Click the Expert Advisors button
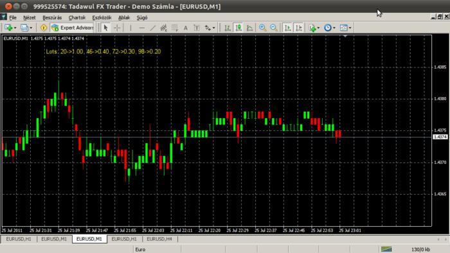The image size is (450, 253). click(72, 28)
